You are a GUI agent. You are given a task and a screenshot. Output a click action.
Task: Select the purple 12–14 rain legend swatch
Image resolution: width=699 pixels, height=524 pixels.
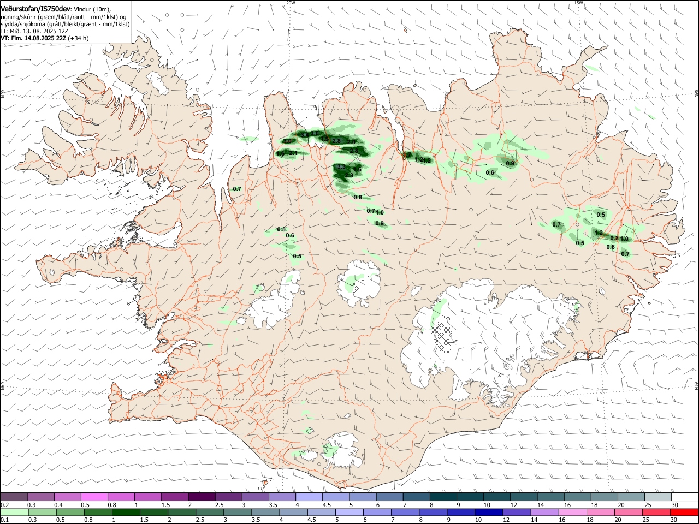516,513
